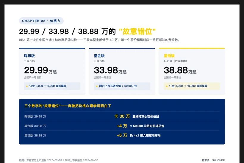Viewport: 244px width, 163px height.
Task: Click the 38.88 万起 price
Action: pyautogui.click(x=180, y=70)
